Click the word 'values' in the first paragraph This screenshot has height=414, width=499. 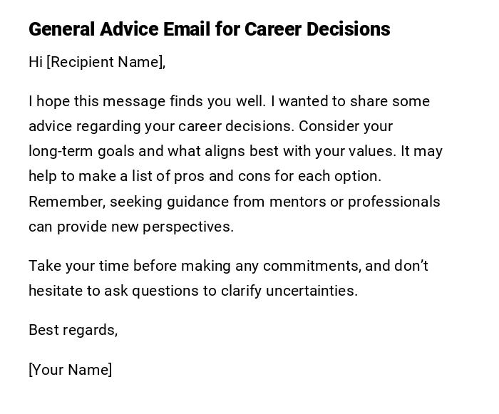tap(373, 151)
